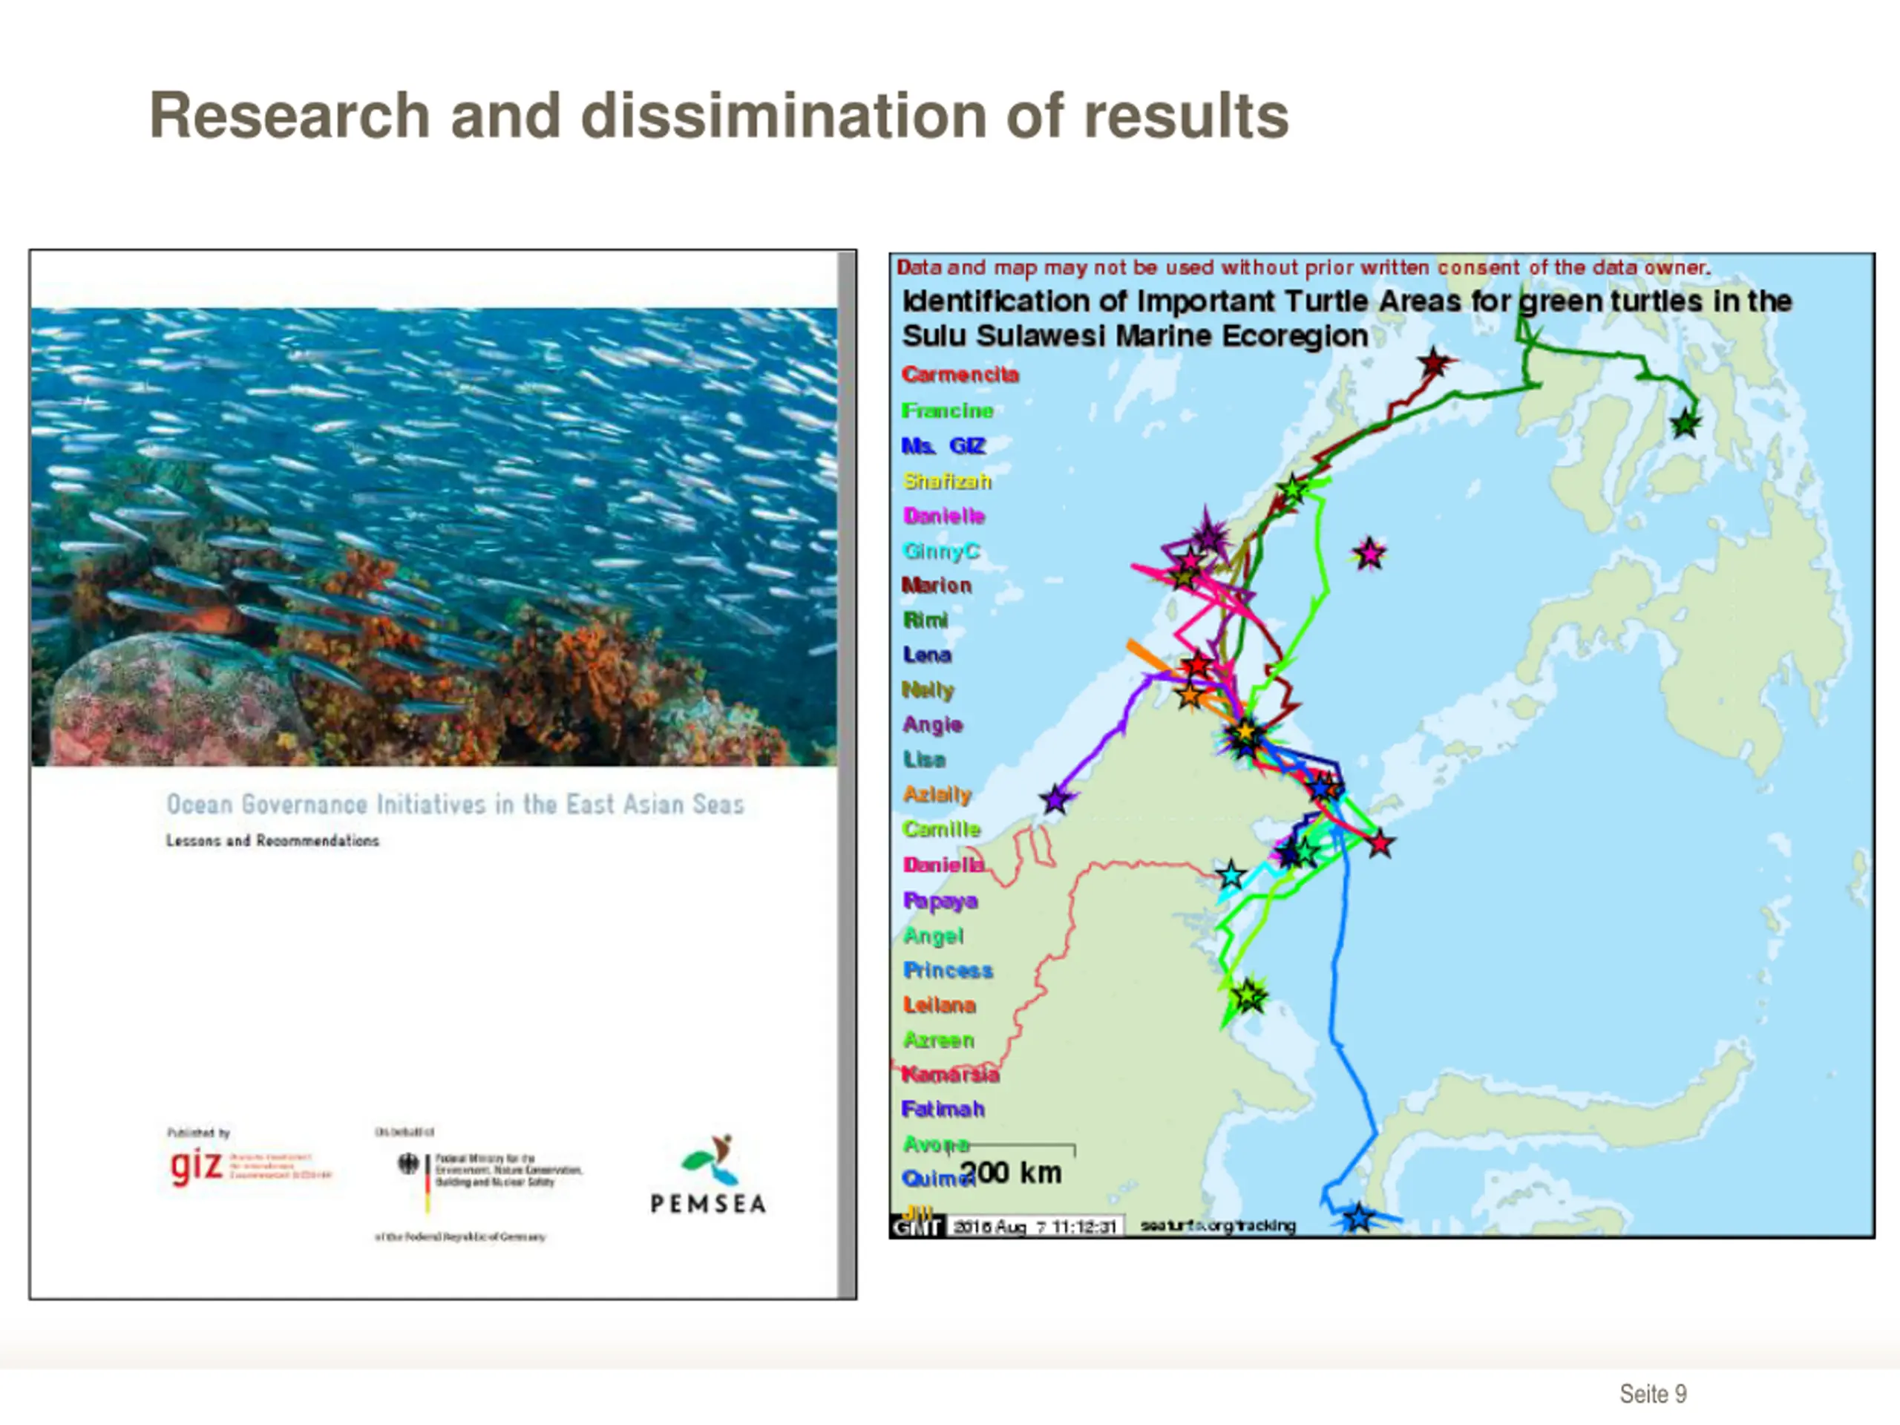Open the seaturtle.org/tracking link

point(1218,1226)
